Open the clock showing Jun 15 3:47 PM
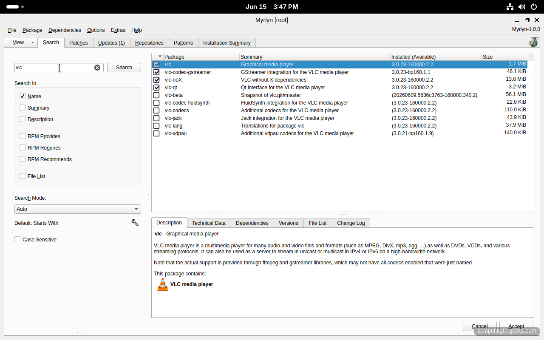This screenshot has width=544, height=340. pyautogui.click(x=272, y=7)
